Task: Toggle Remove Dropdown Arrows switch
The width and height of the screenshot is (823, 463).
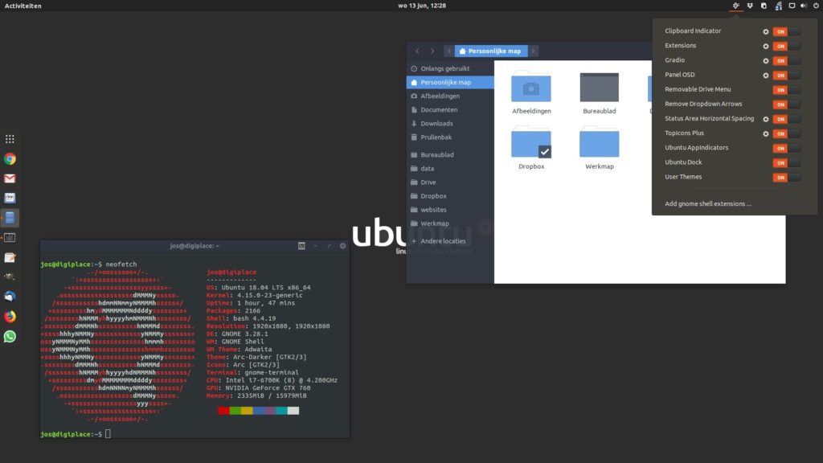Action: [786, 104]
